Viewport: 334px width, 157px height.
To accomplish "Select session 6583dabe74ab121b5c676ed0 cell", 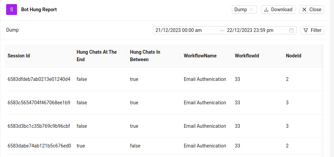I will [x=39, y=146].
